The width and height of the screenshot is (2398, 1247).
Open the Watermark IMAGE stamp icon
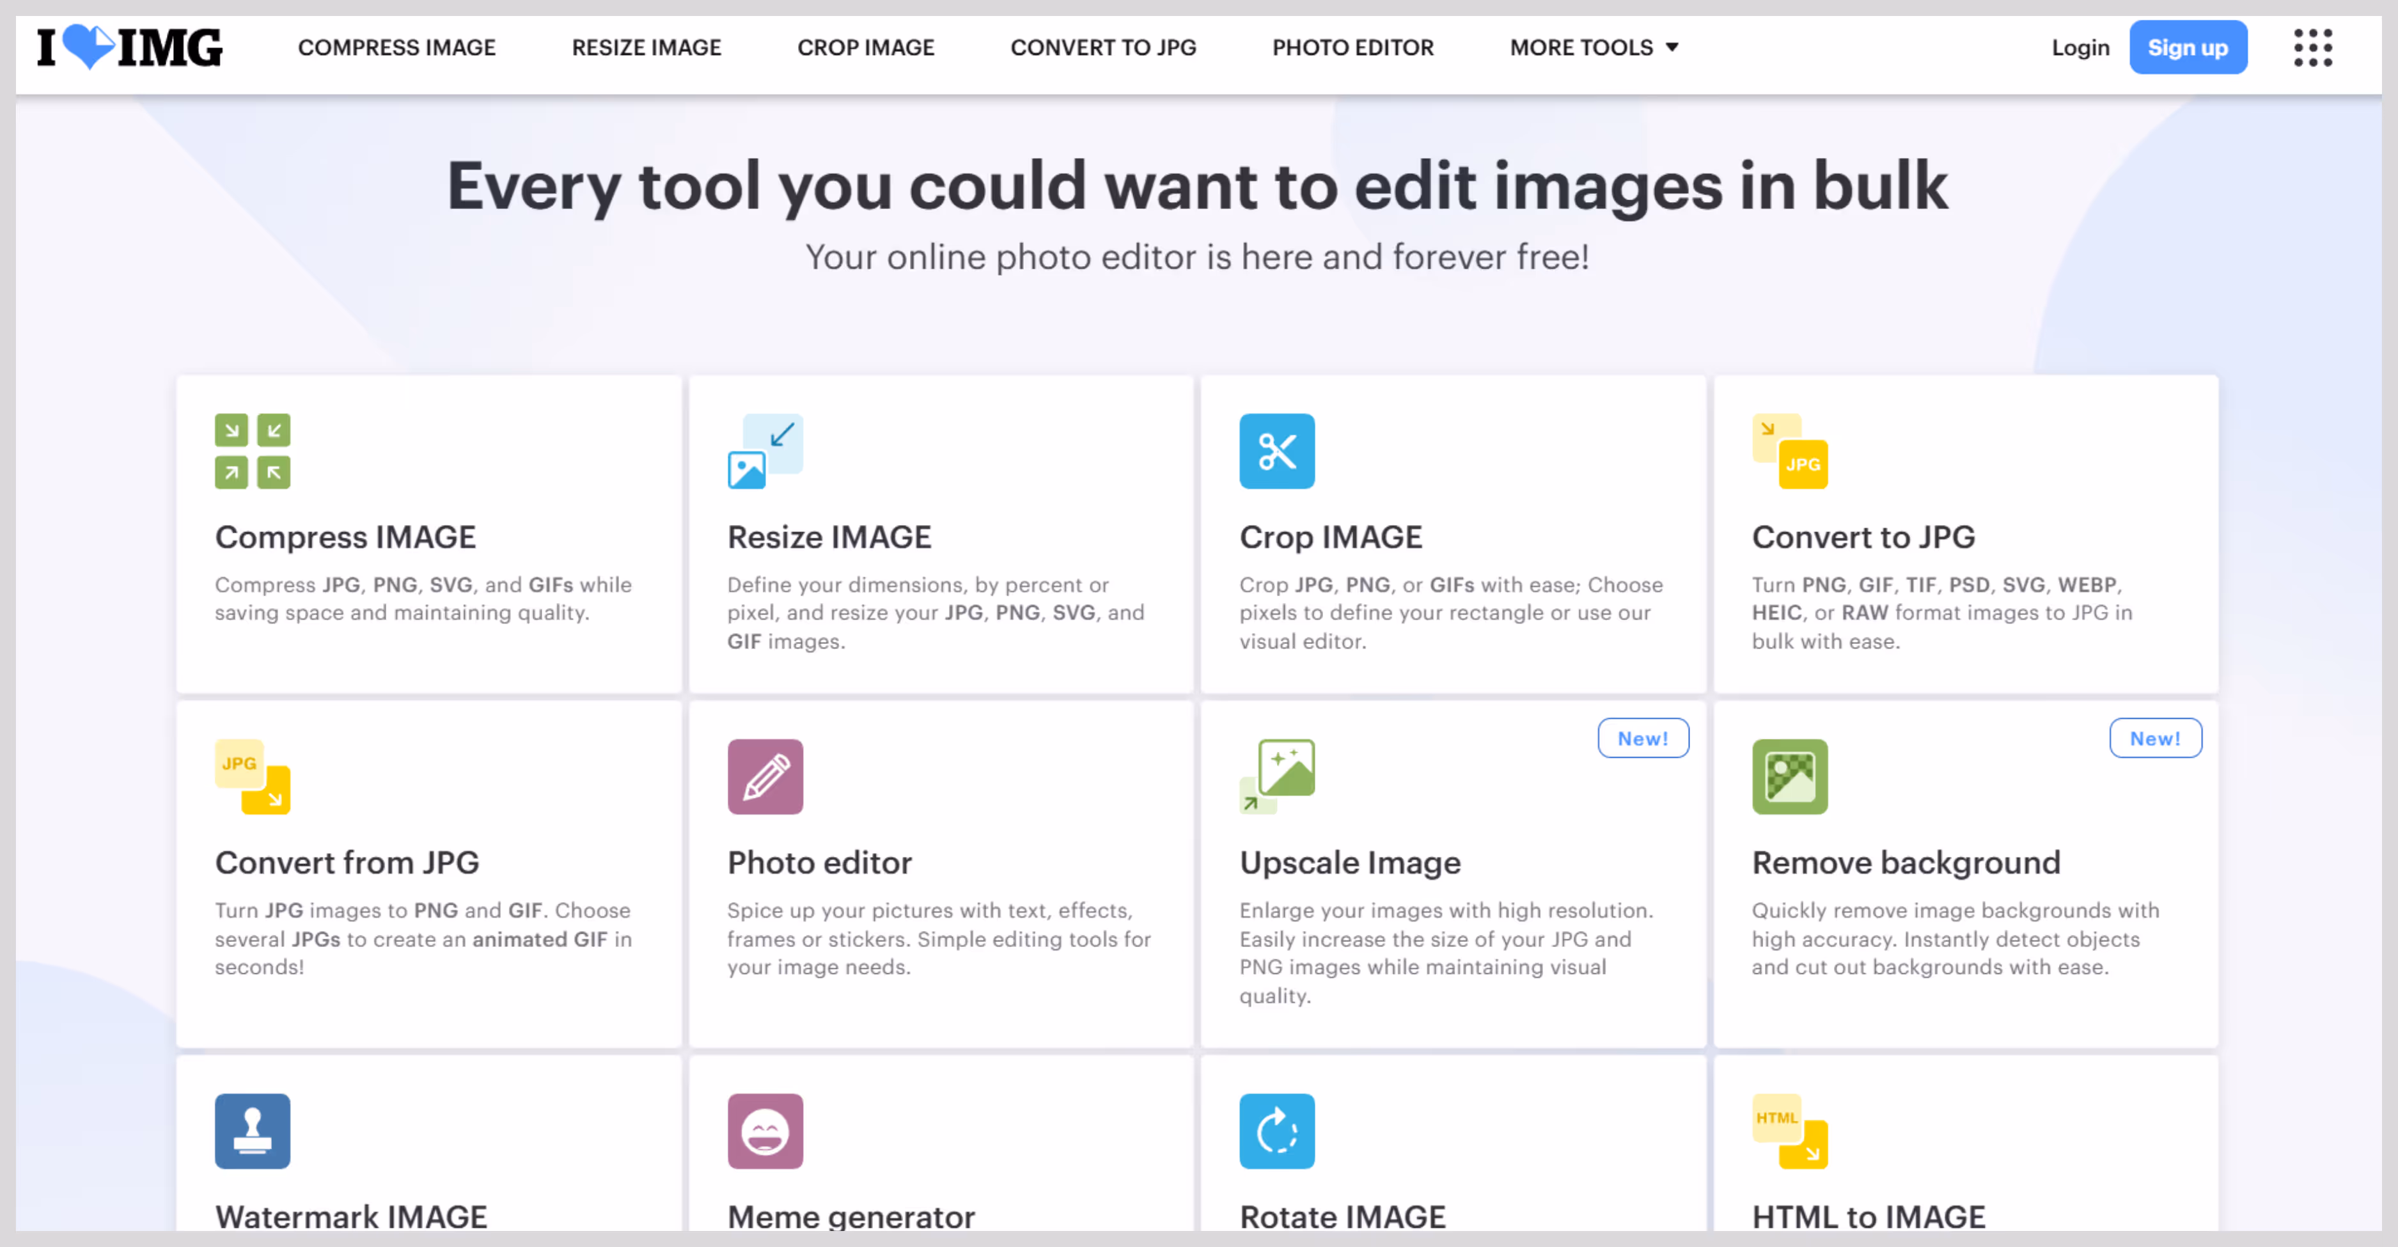[x=253, y=1131]
